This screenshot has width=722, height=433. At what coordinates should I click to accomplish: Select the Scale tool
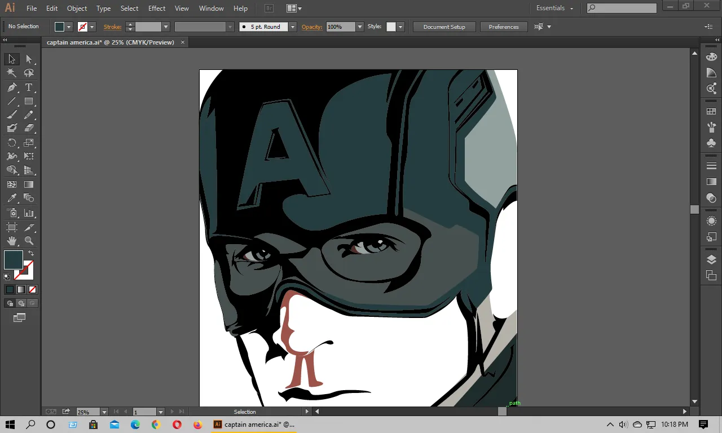tap(29, 143)
